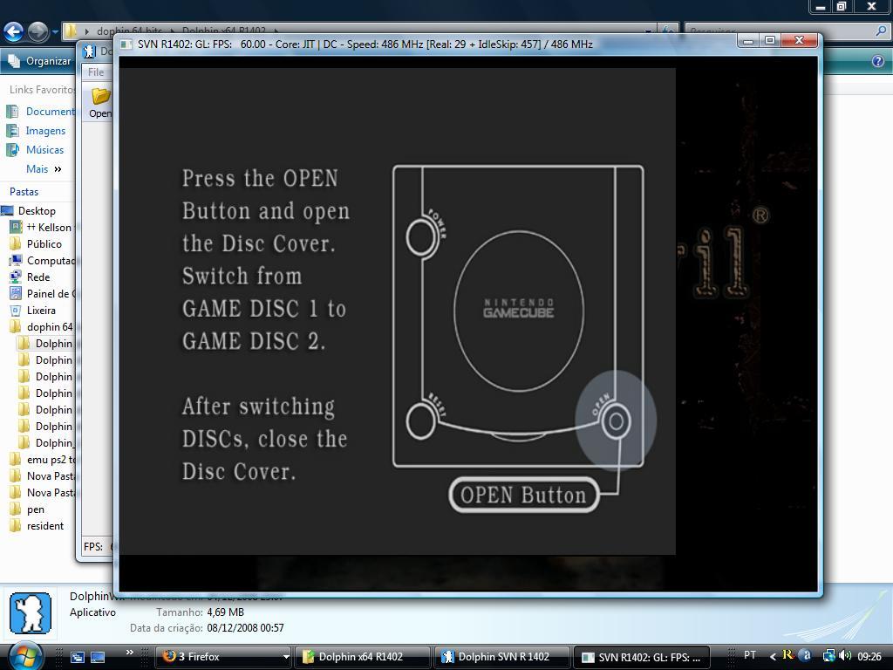
Task: Click the game window title bar icon
Action: pos(126,44)
